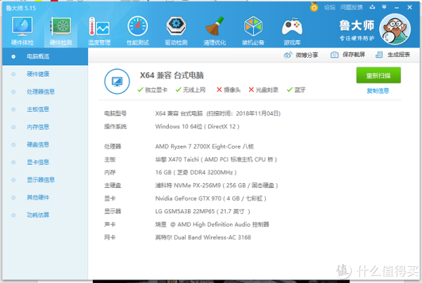Click the round desktop computer icon
Screen dimensions: 422x283
pyautogui.click(x=117, y=82)
